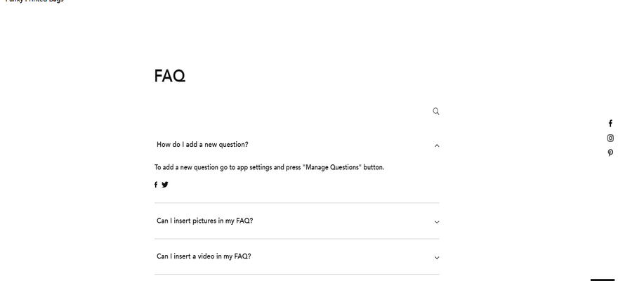Click the divider under the pictures question
The height and width of the screenshot is (281, 618).
[296, 239]
